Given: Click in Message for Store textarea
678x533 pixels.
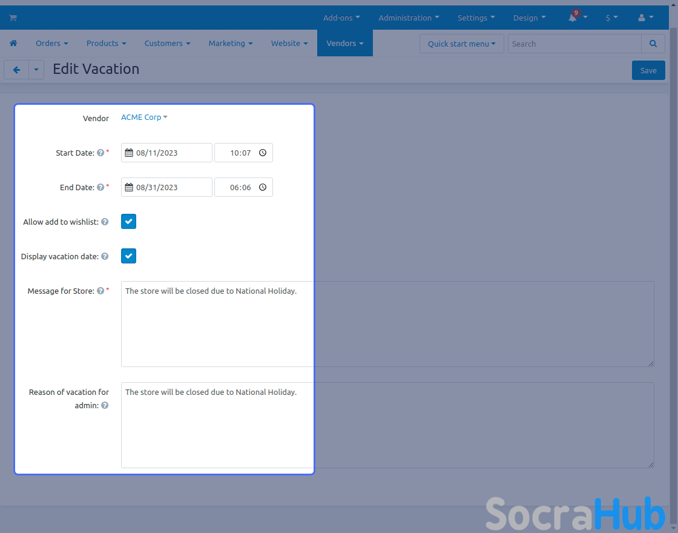Looking at the screenshot, I should click(x=387, y=324).
